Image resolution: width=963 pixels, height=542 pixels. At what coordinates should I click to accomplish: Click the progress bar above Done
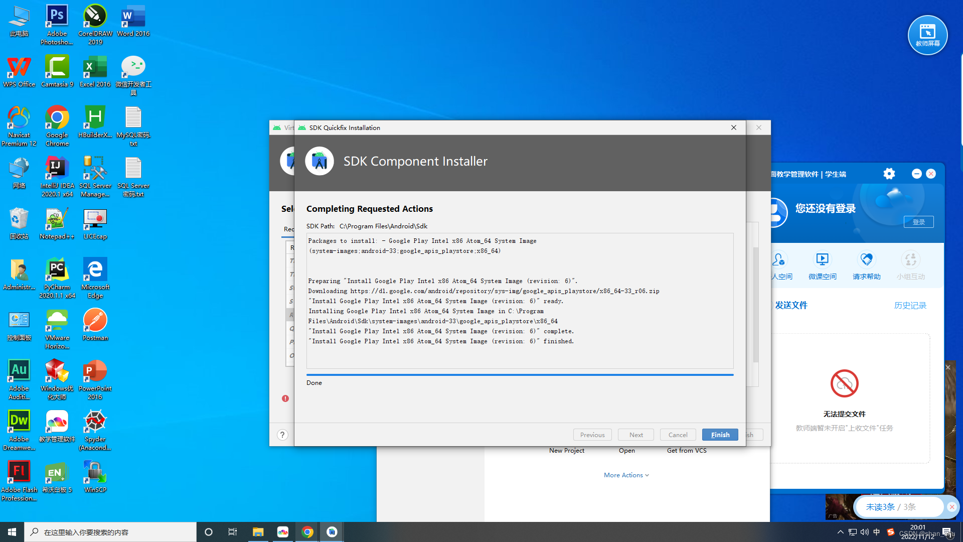click(520, 374)
